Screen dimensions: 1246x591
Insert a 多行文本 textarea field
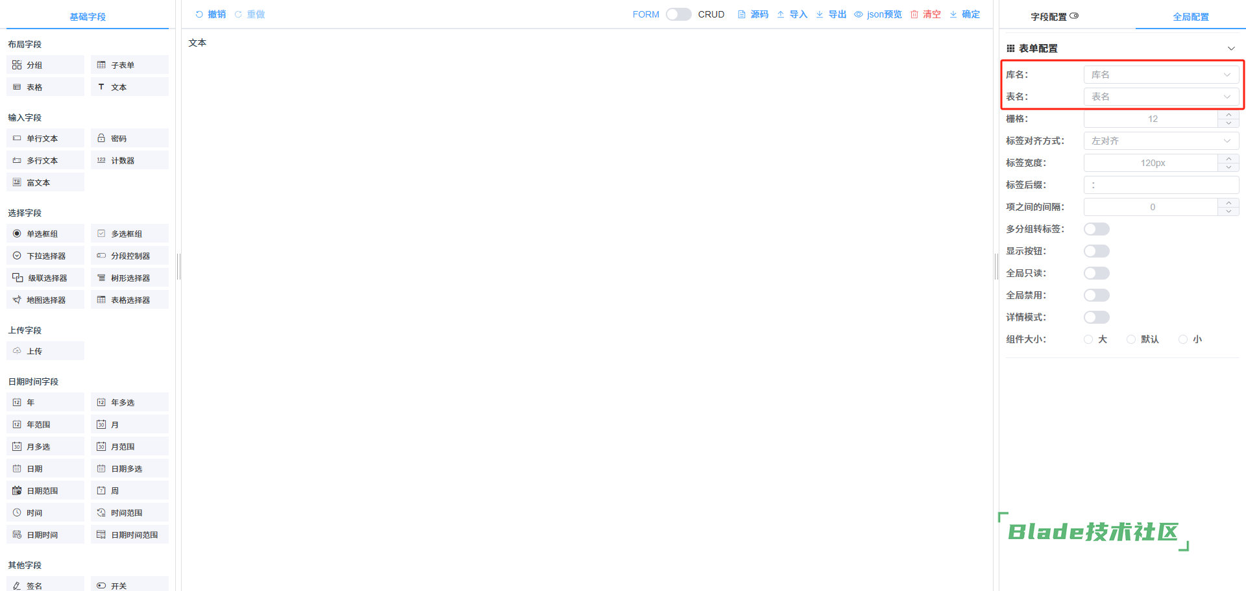coord(45,160)
